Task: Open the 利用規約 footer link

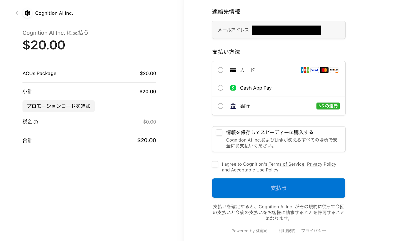Action: click(x=287, y=231)
